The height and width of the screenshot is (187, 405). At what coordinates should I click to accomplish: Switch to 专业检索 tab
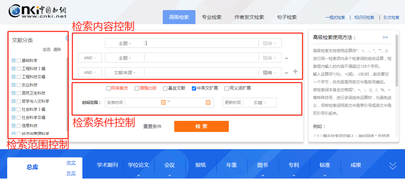coord(211,17)
